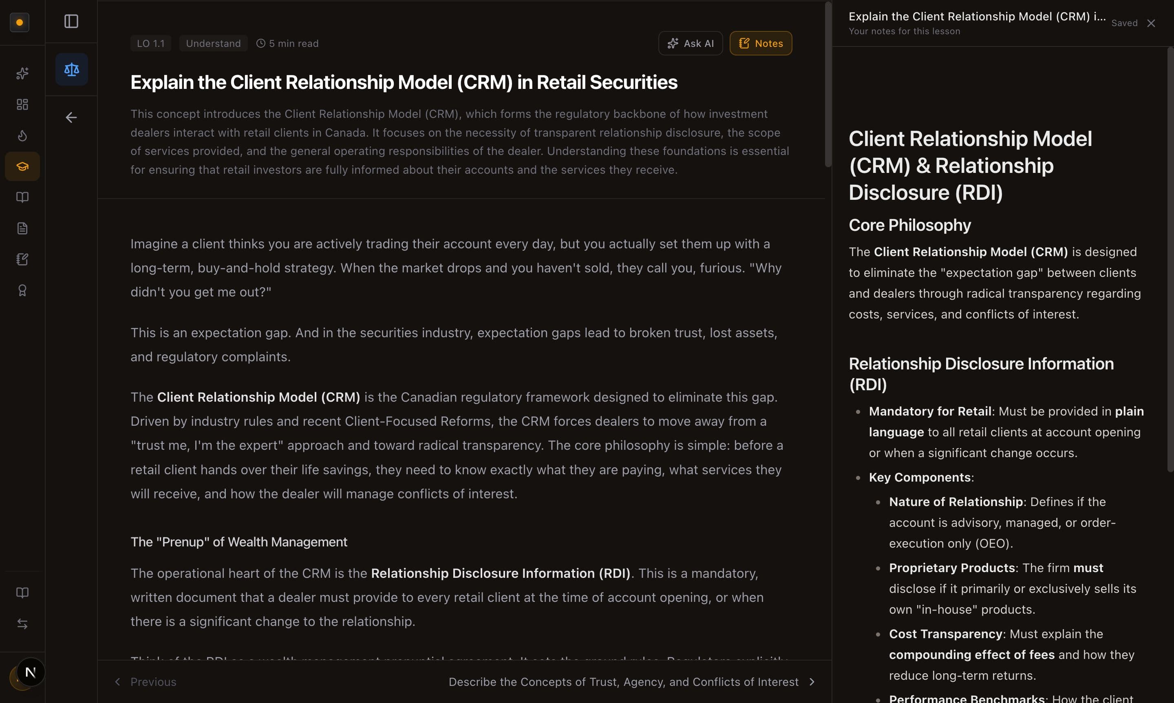Viewport: 1174px width, 703px height.
Task: Click Your notes for this lesson subtitle
Action: 904,31
